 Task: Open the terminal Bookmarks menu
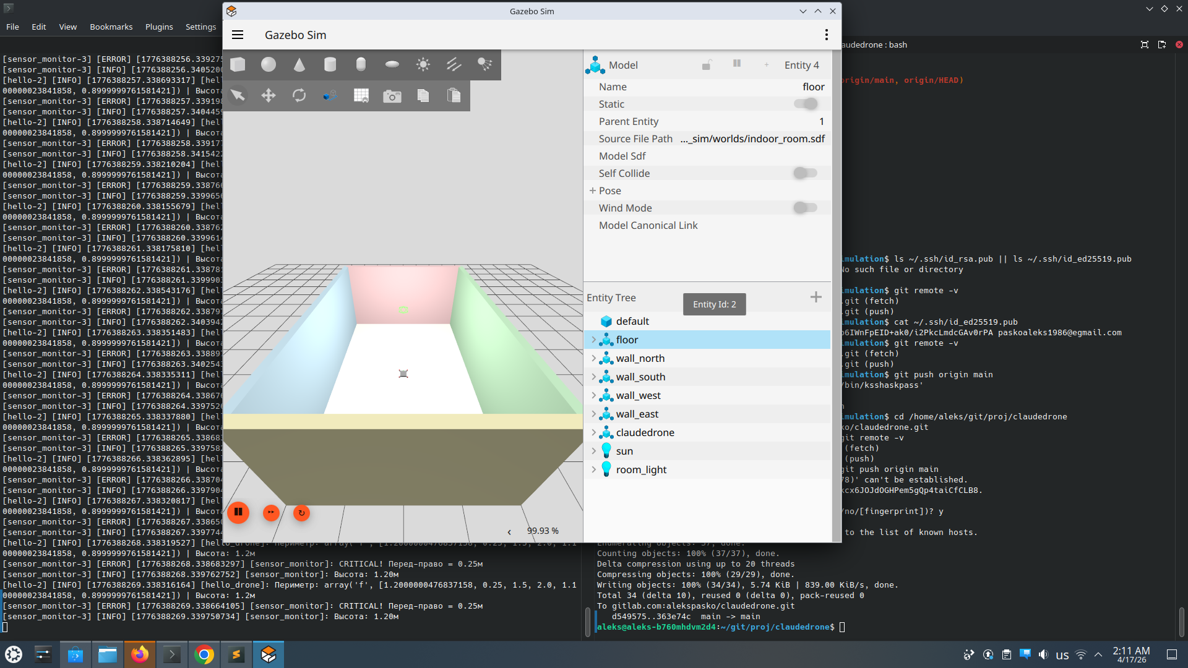click(111, 27)
